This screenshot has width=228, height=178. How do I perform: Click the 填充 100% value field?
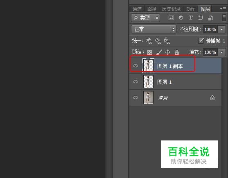tap(210, 52)
